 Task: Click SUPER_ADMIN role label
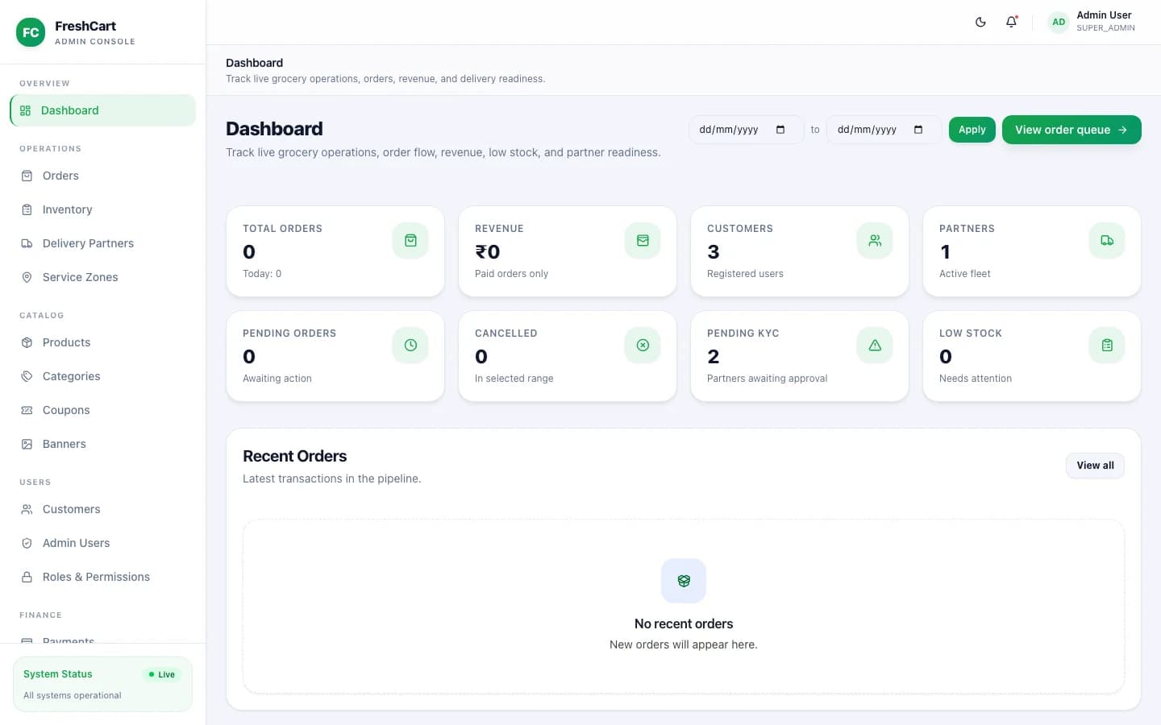[x=1105, y=28]
